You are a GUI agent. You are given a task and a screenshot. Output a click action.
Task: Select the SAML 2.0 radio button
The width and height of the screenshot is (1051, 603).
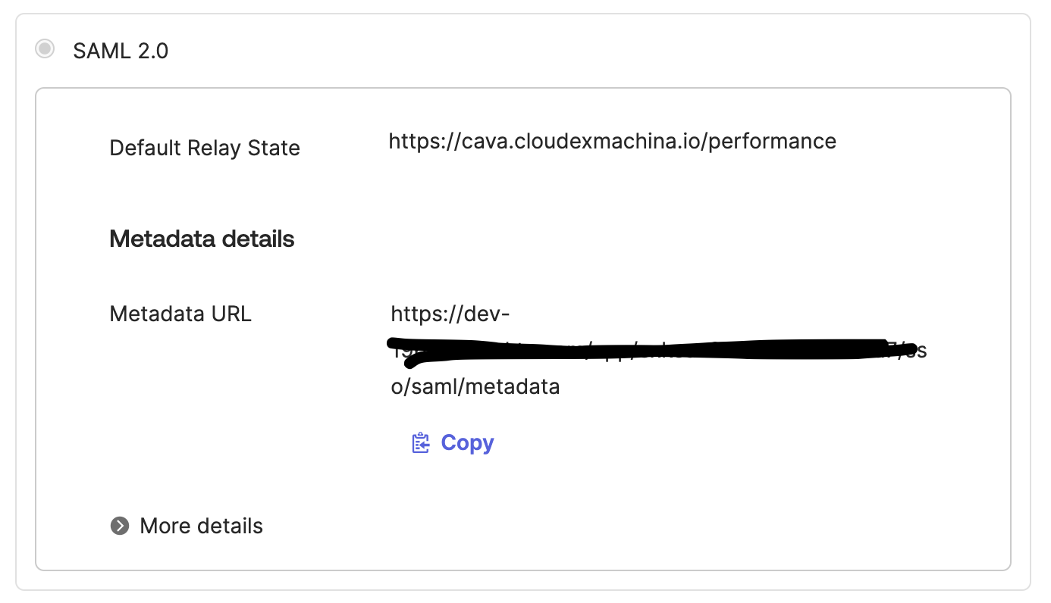45,49
